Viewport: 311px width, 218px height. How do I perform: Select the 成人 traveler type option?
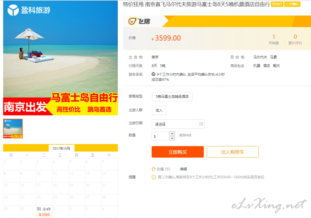pyautogui.click(x=159, y=110)
